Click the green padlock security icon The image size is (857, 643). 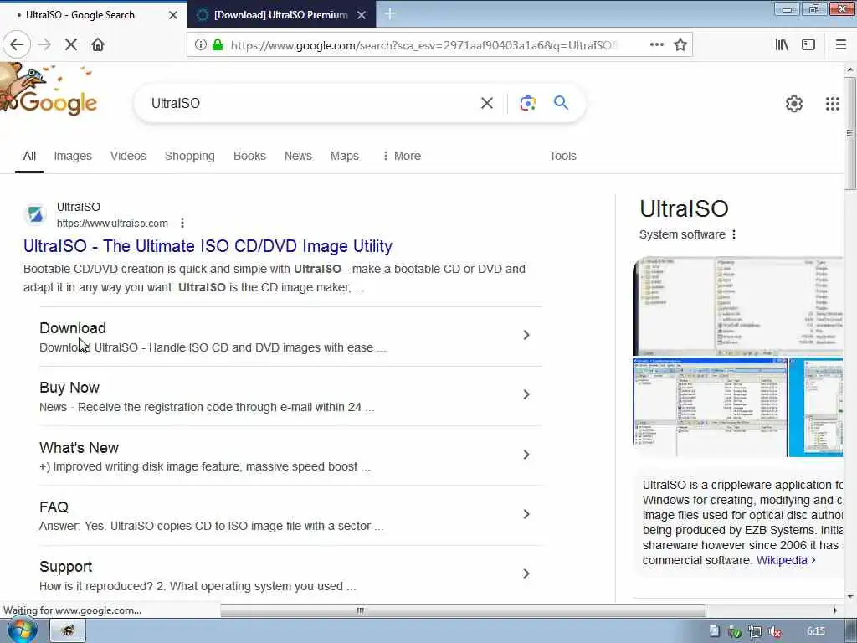pos(218,44)
